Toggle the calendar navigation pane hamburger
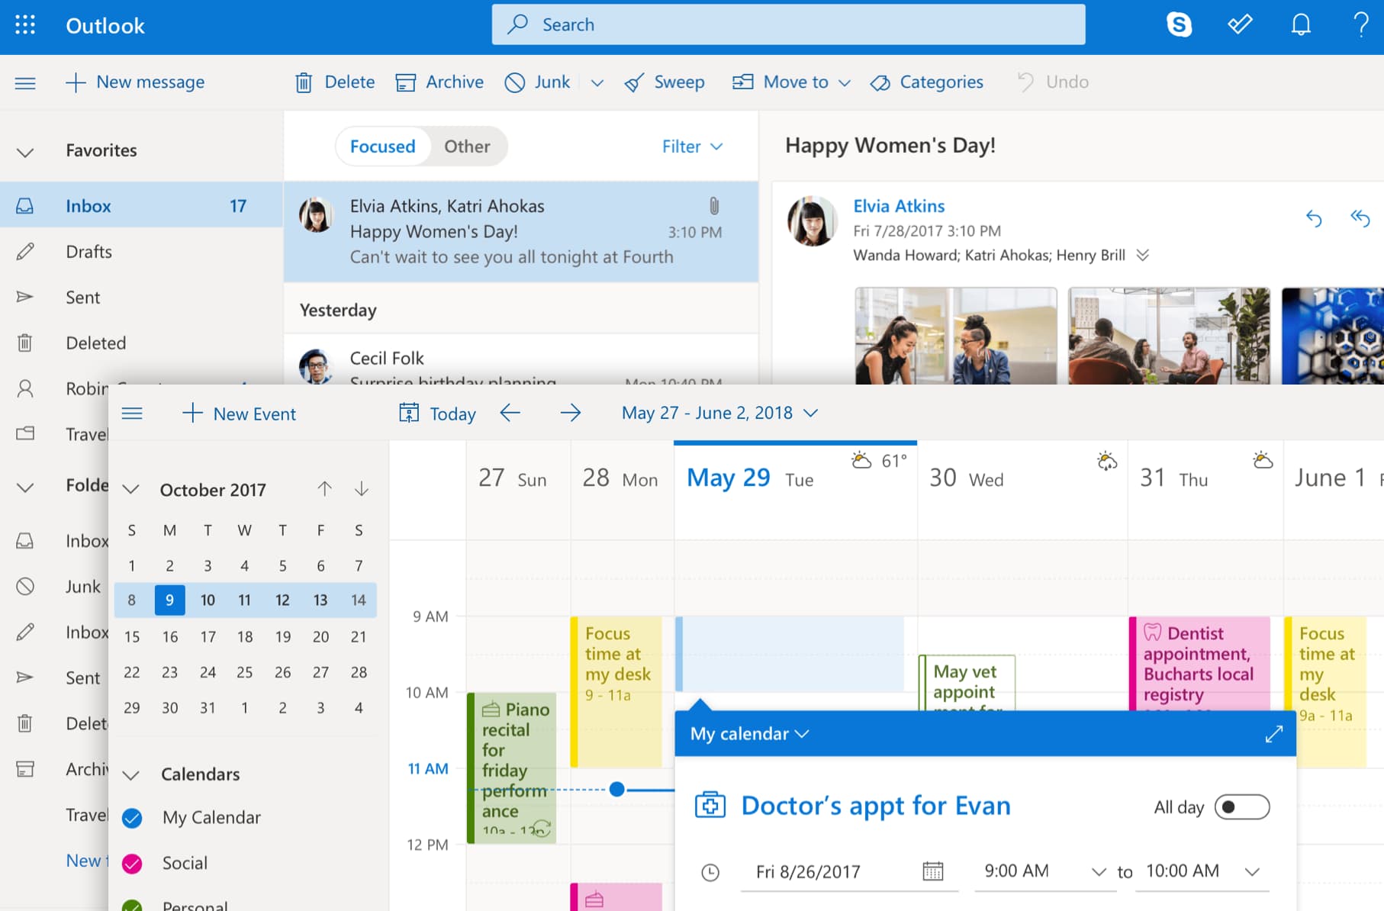1384x911 pixels. tap(132, 414)
